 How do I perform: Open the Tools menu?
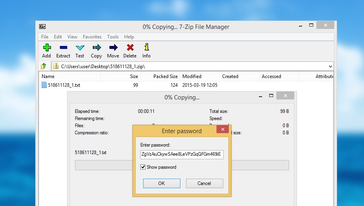pyautogui.click(x=113, y=37)
